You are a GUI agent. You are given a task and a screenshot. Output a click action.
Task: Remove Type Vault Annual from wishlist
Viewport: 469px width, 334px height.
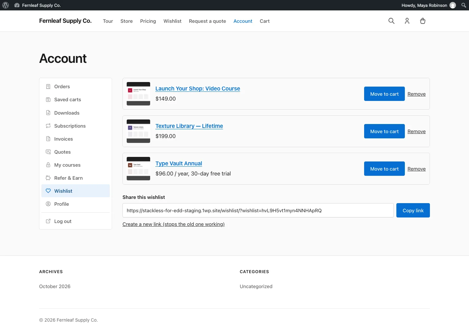click(417, 169)
